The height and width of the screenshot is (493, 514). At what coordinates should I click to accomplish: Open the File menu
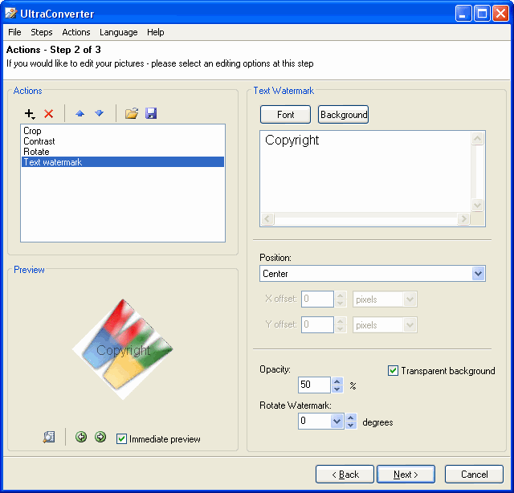click(14, 32)
